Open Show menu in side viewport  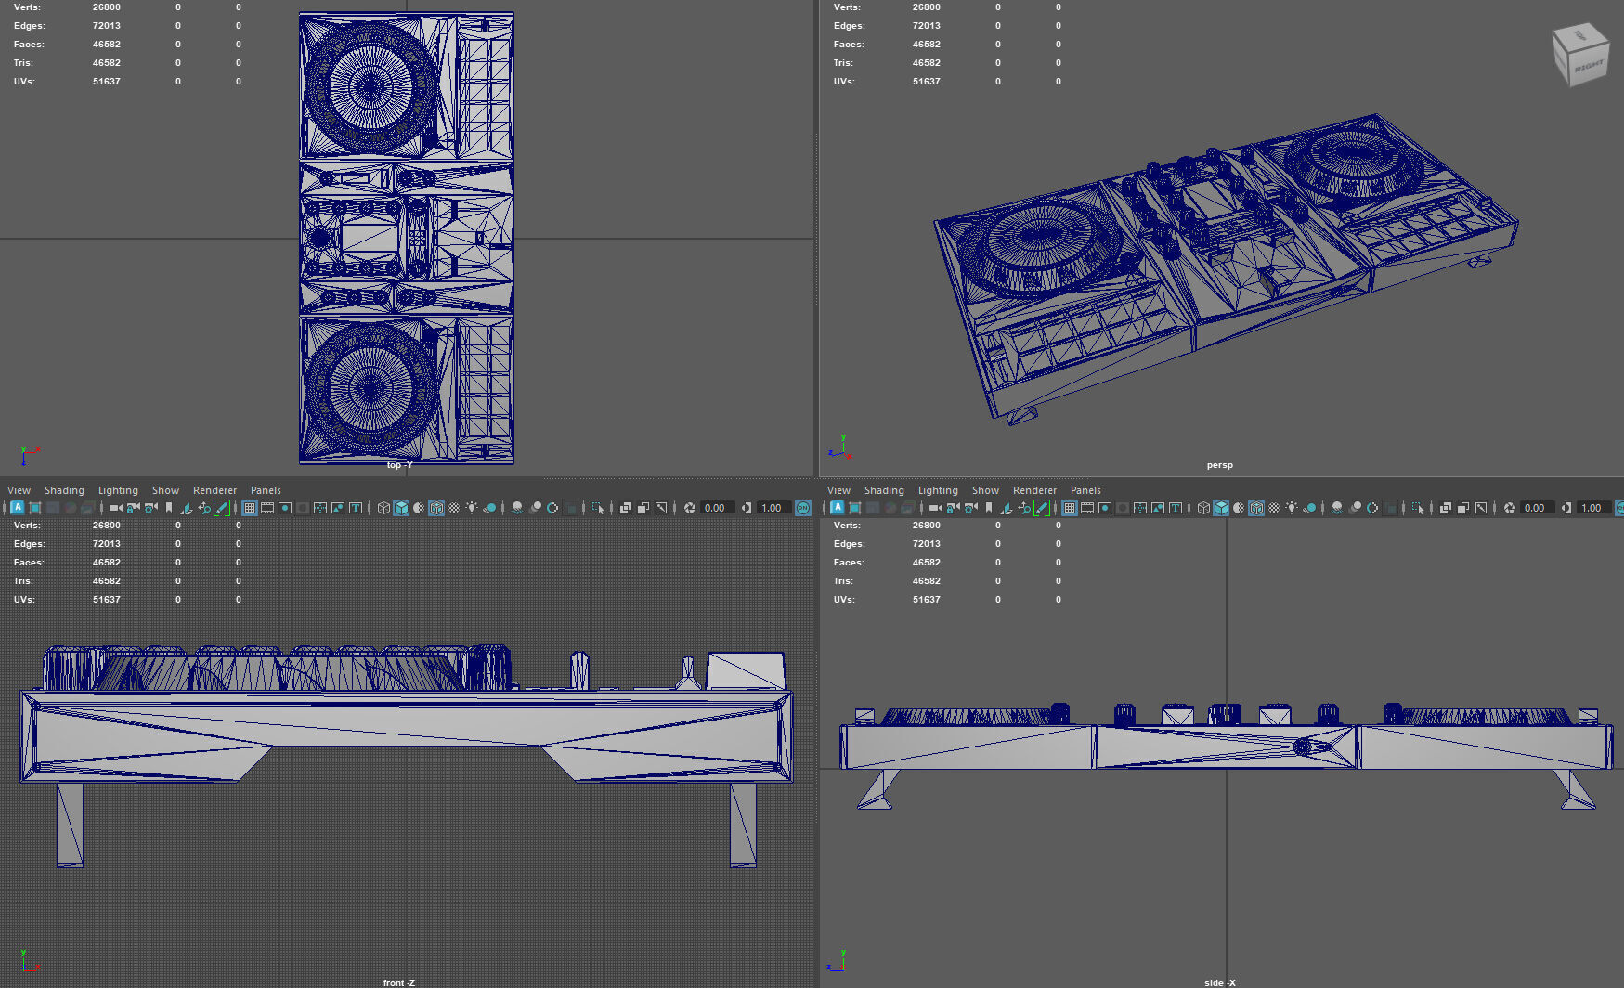[x=985, y=490]
